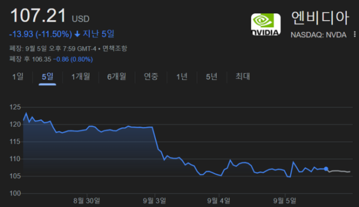Click the 9월 5일 date axis label

285,201
